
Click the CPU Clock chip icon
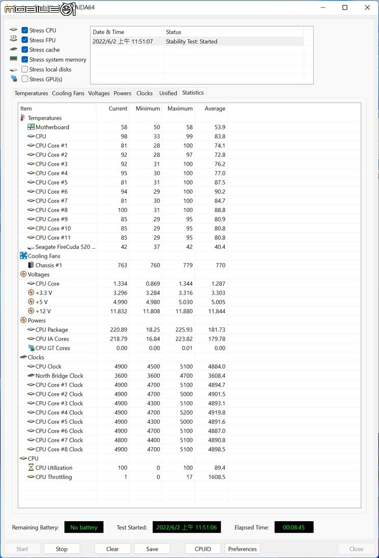31,366
